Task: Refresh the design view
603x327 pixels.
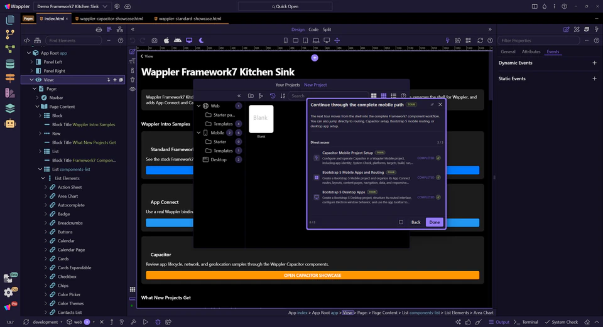Action: (x=480, y=40)
